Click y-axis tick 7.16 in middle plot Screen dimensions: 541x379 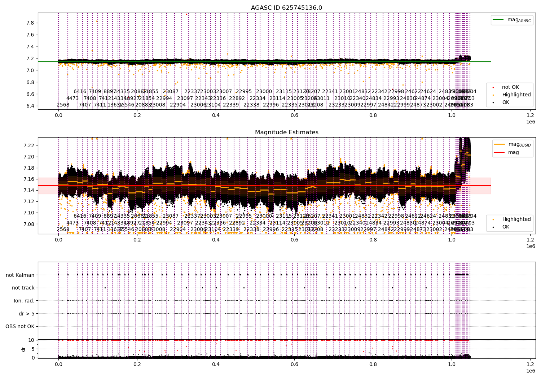pos(29,179)
